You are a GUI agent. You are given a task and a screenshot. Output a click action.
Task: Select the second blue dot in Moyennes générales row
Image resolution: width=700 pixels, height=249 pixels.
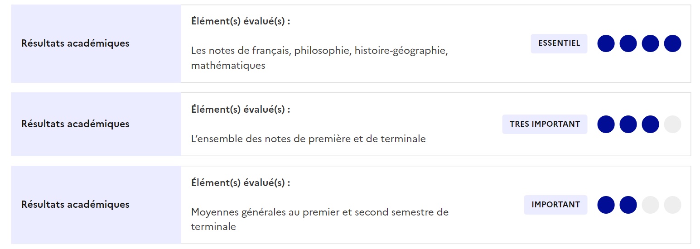coord(628,205)
